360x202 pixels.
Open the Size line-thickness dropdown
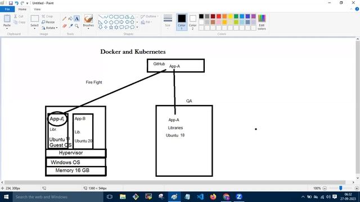(168, 22)
